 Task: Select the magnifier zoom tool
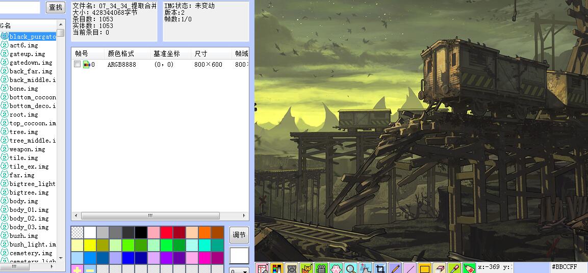tap(351, 268)
